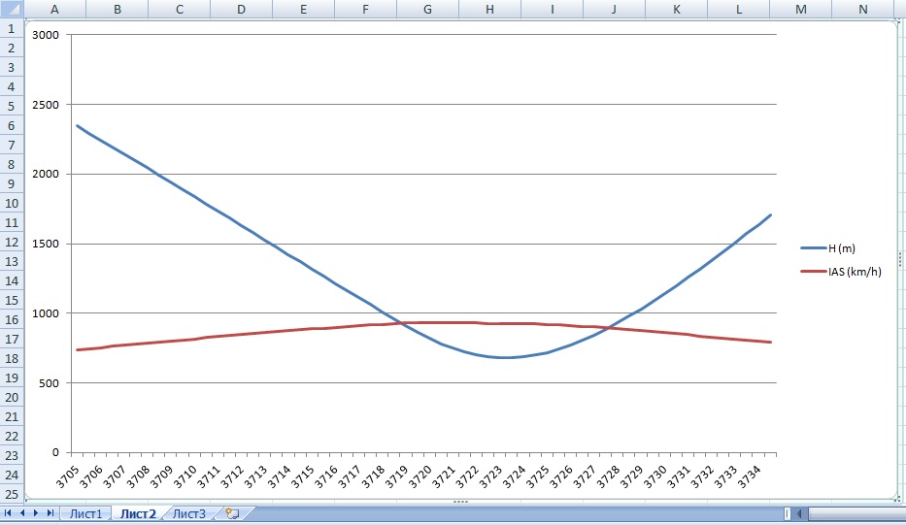Select column J header
The image size is (906, 525).
coord(614,10)
